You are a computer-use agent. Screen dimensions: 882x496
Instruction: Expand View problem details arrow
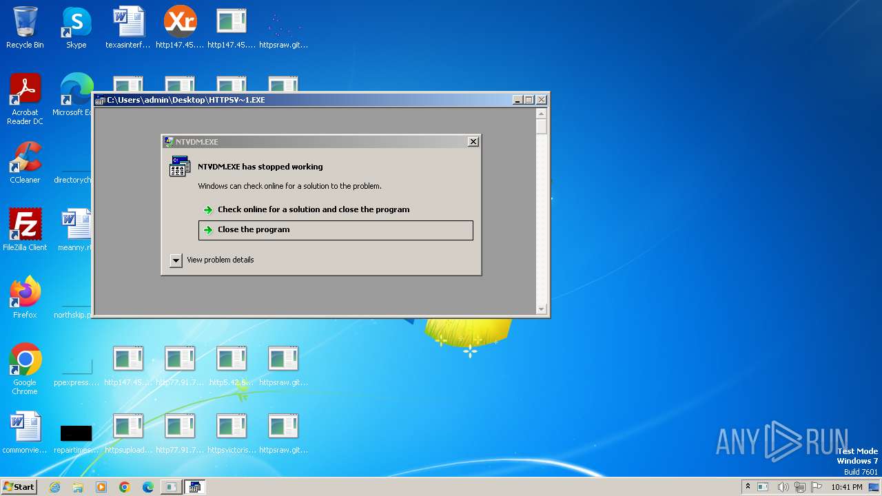(176, 260)
